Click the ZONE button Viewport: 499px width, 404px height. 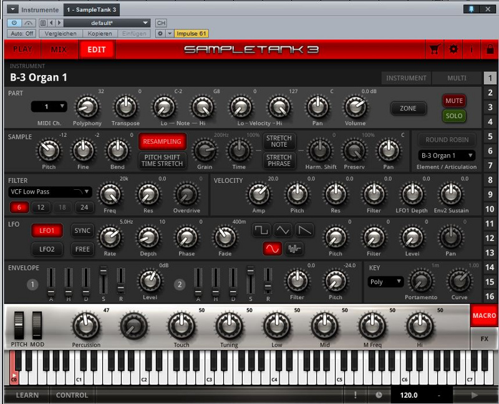[408, 108]
